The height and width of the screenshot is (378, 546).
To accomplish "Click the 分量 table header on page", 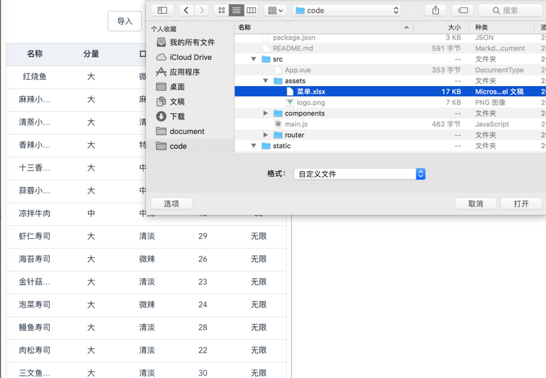I will (91, 54).
